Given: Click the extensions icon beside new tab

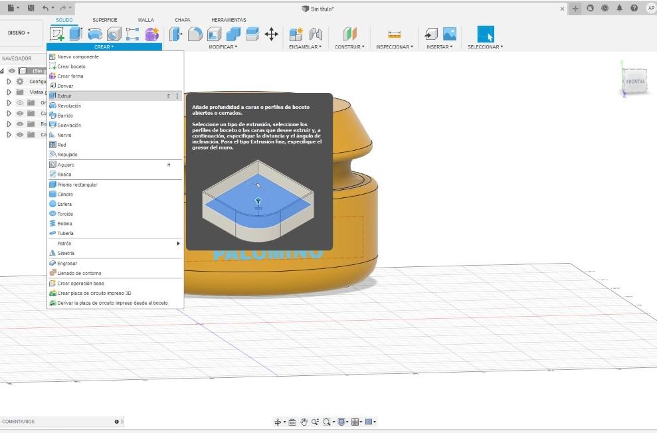Looking at the screenshot, I should pos(590,8).
